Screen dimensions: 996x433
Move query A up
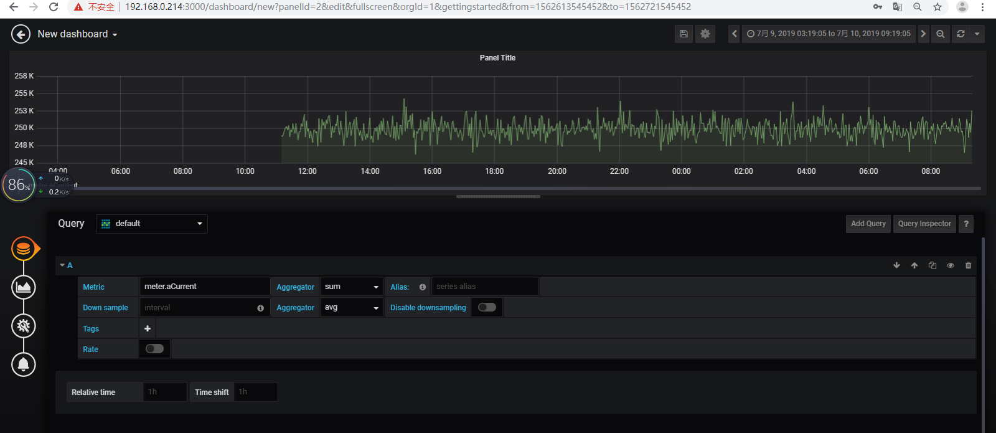(914, 265)
